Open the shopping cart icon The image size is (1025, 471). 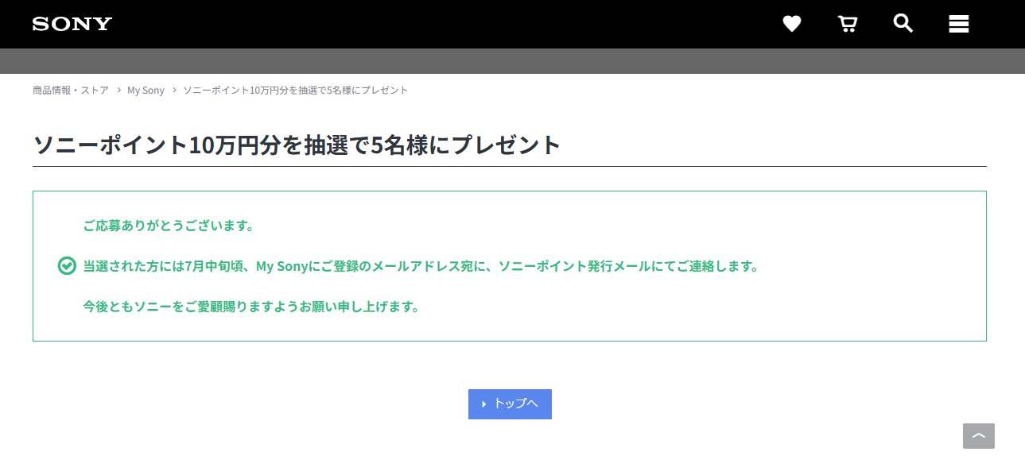click(848, 24)
